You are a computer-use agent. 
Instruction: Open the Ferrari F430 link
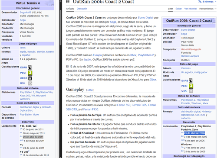coord(91,110)
